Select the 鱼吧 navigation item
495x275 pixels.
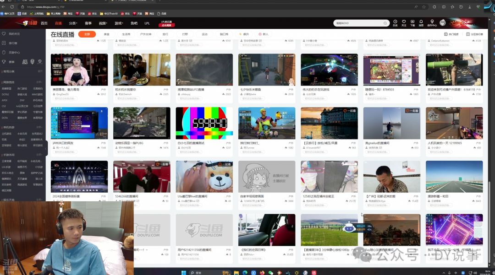click(134, 23)
